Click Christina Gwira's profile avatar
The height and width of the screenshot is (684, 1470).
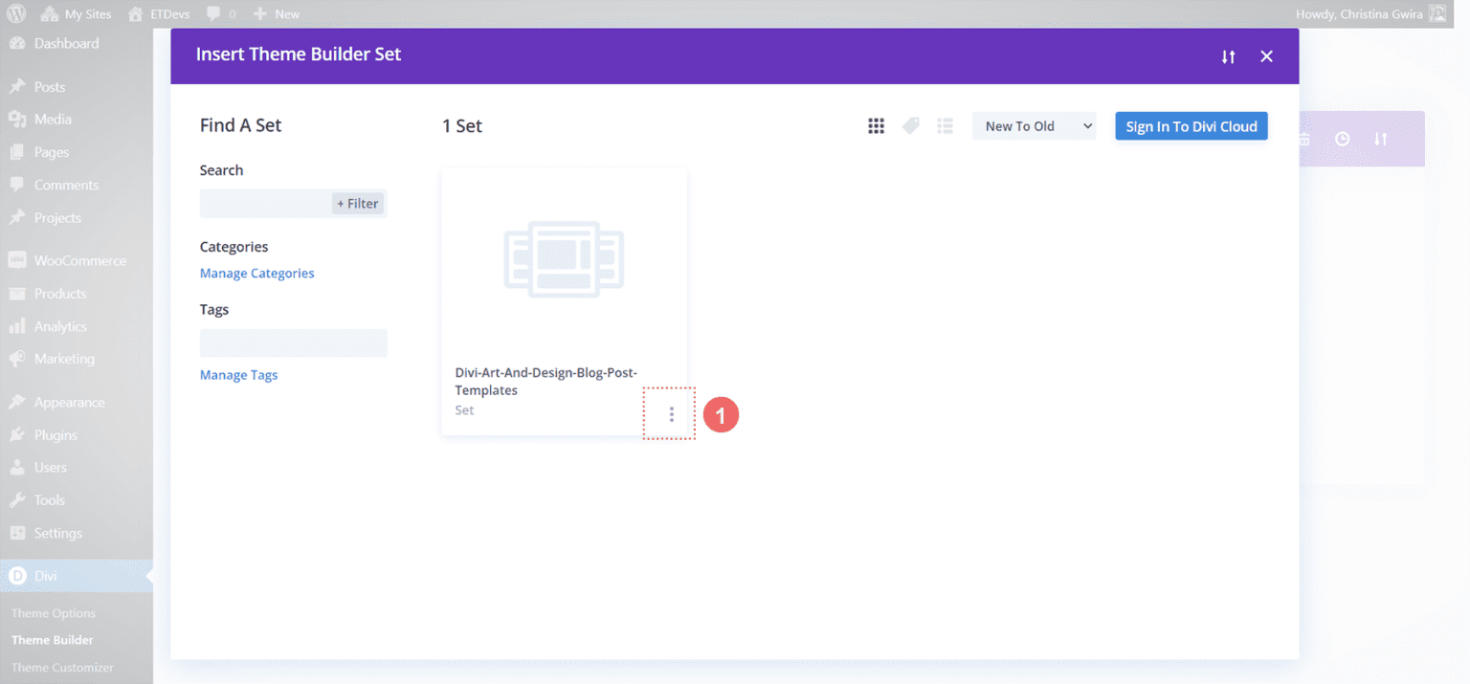(1437, 13)
